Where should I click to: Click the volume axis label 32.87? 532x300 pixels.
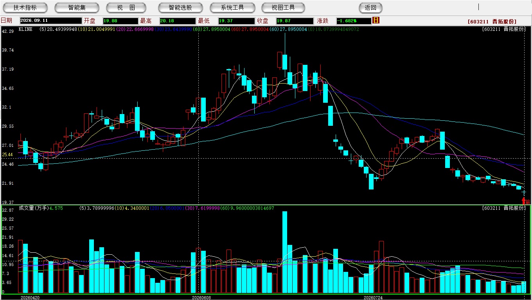8,210
